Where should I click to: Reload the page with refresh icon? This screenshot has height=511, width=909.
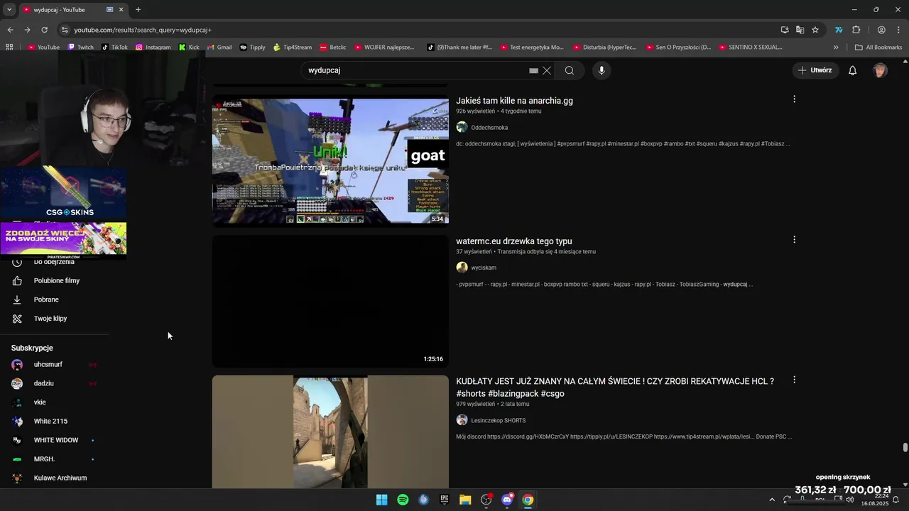[44, 30]
